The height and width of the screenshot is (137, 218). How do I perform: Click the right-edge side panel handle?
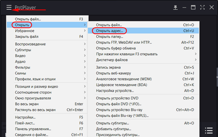(217, 77)
